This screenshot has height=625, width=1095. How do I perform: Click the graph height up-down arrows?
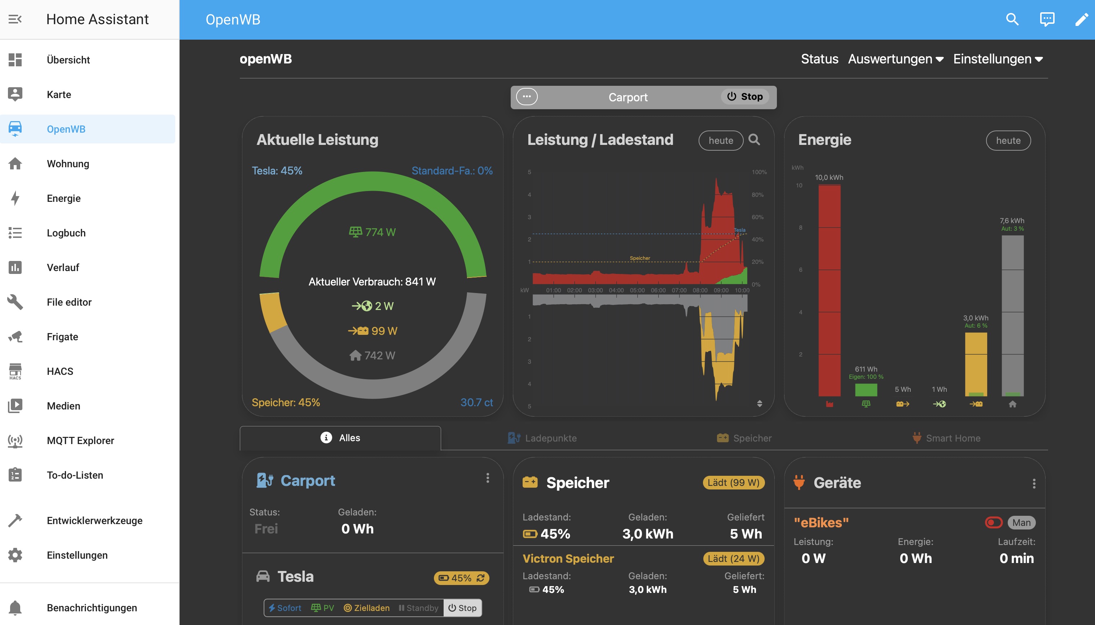coord(759,403)
